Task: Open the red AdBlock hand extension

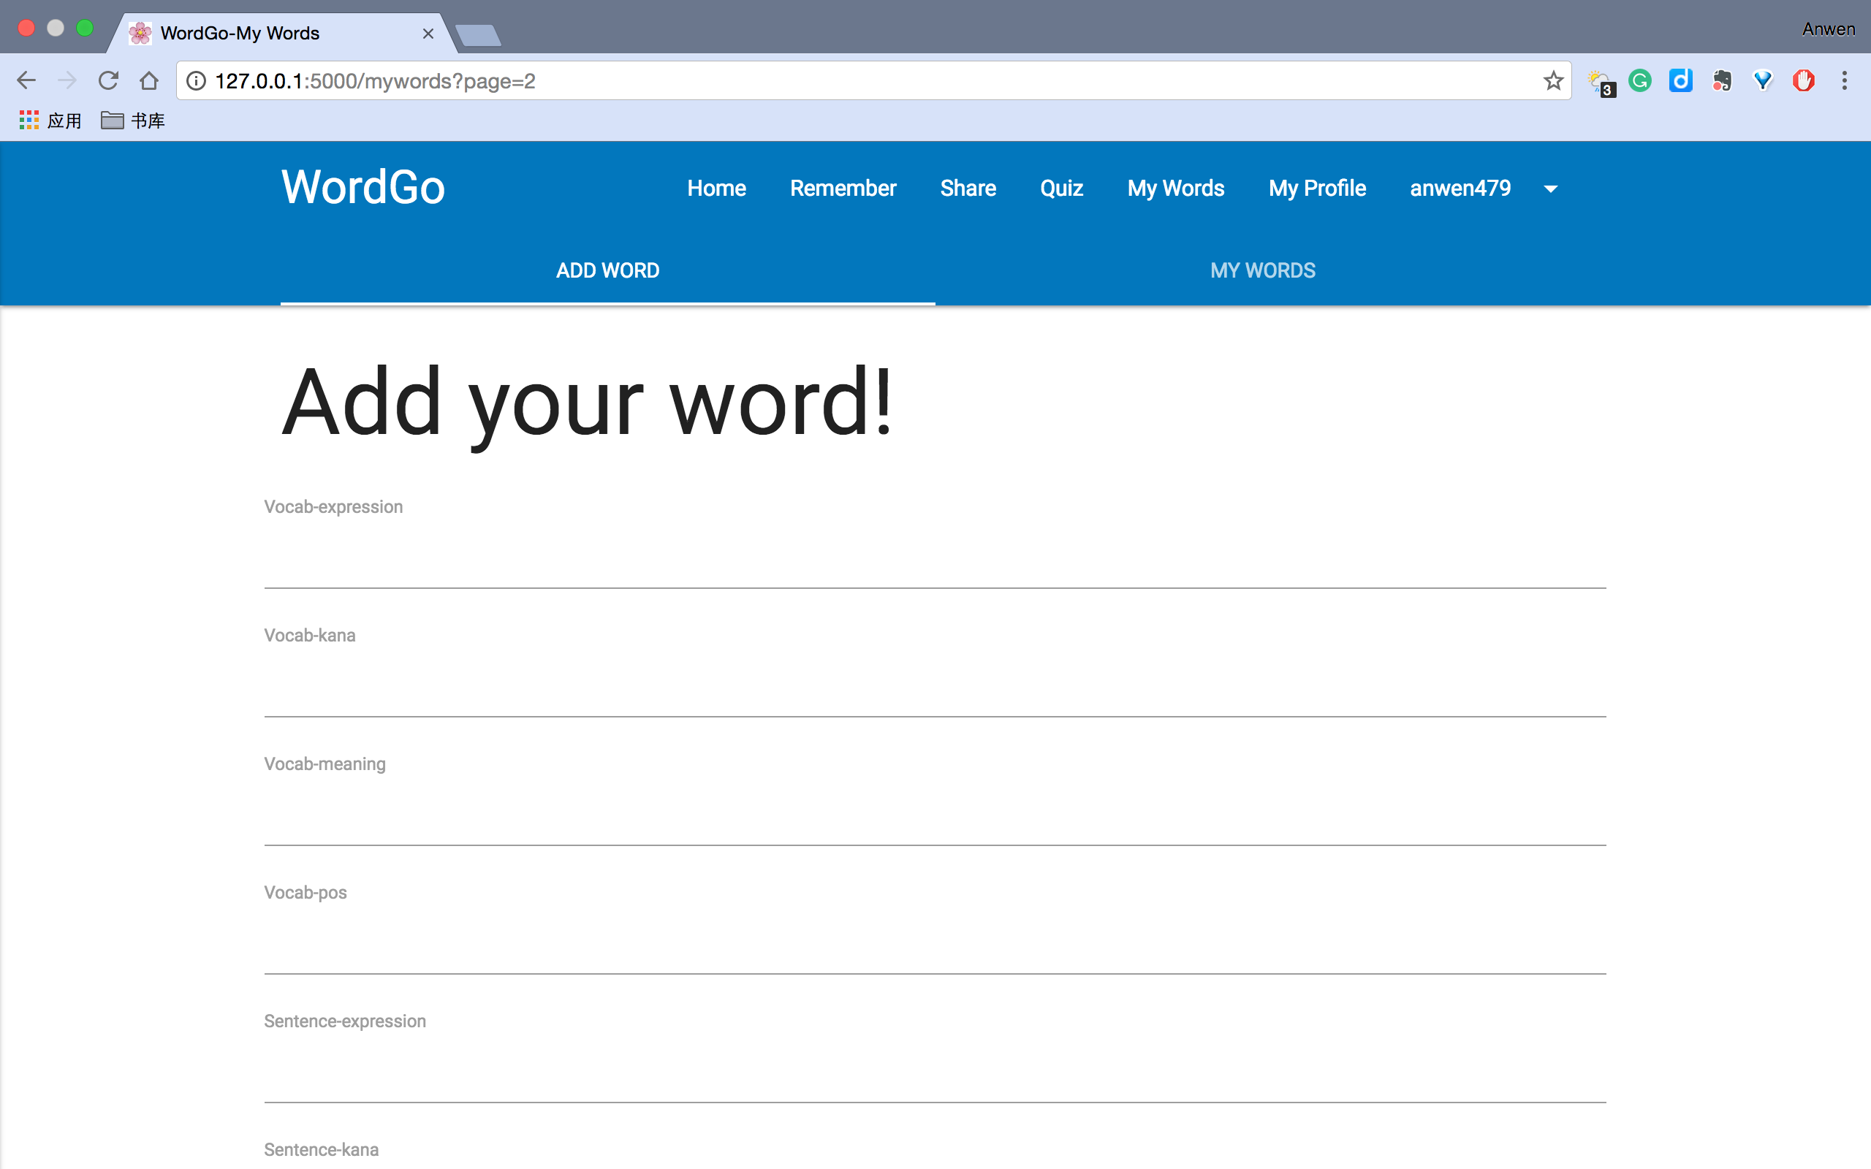Action: coord(1803,80)
